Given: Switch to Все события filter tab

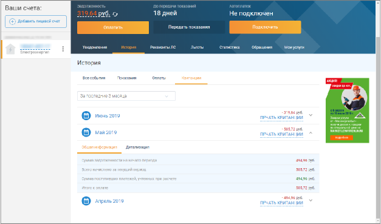Looking at the screenshot, I should [94, 78].
